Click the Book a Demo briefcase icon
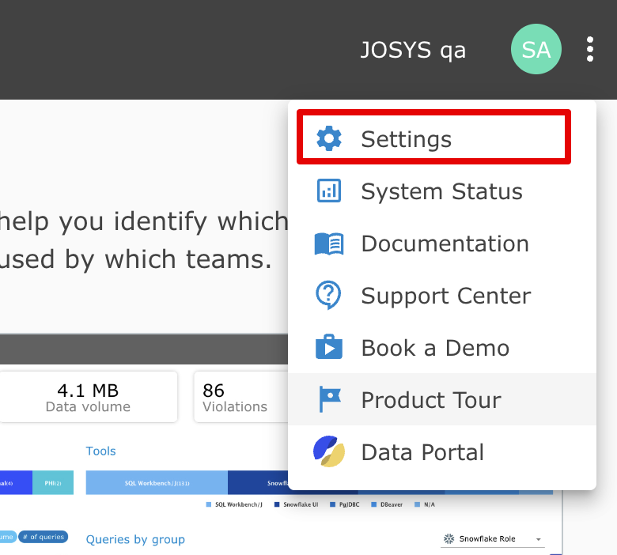Viewport: 617px width, 555px height. [329, 348]
